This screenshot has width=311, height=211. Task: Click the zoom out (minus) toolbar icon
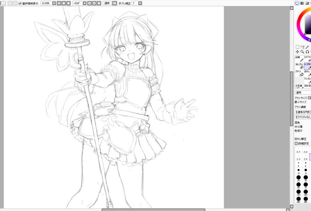point(59,3)
